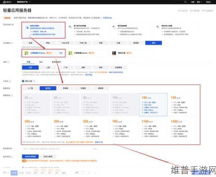Select the 云盘 template category tab
This screenshot has height=177, width=216.
pos(118,43)
